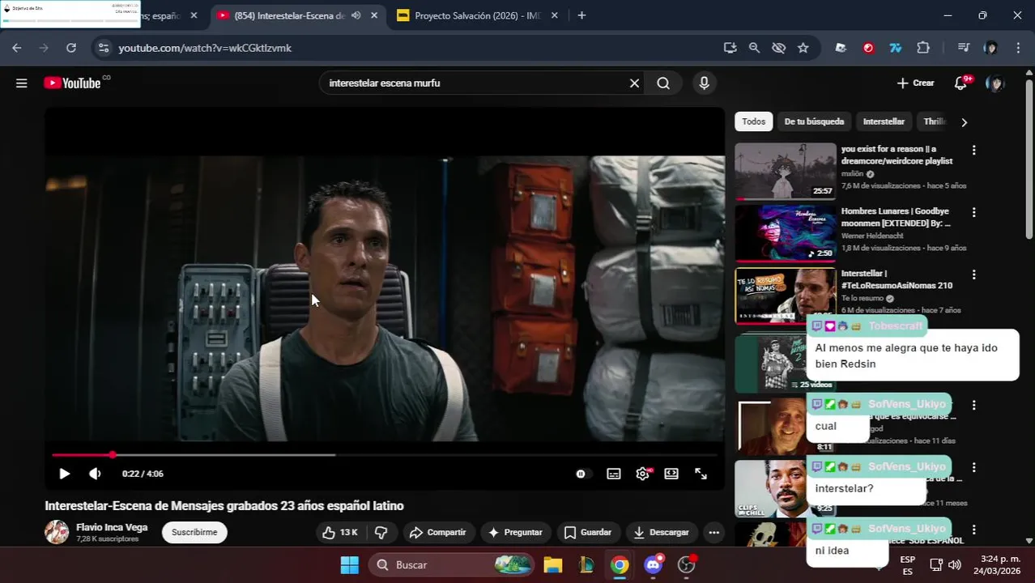Open Discord from the taskbar
Screen dimensions: 1035x583
(653, 564)
